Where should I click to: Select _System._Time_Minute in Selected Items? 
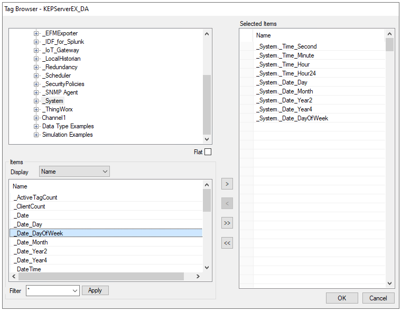pyautogui.click(x=313, y=55)
